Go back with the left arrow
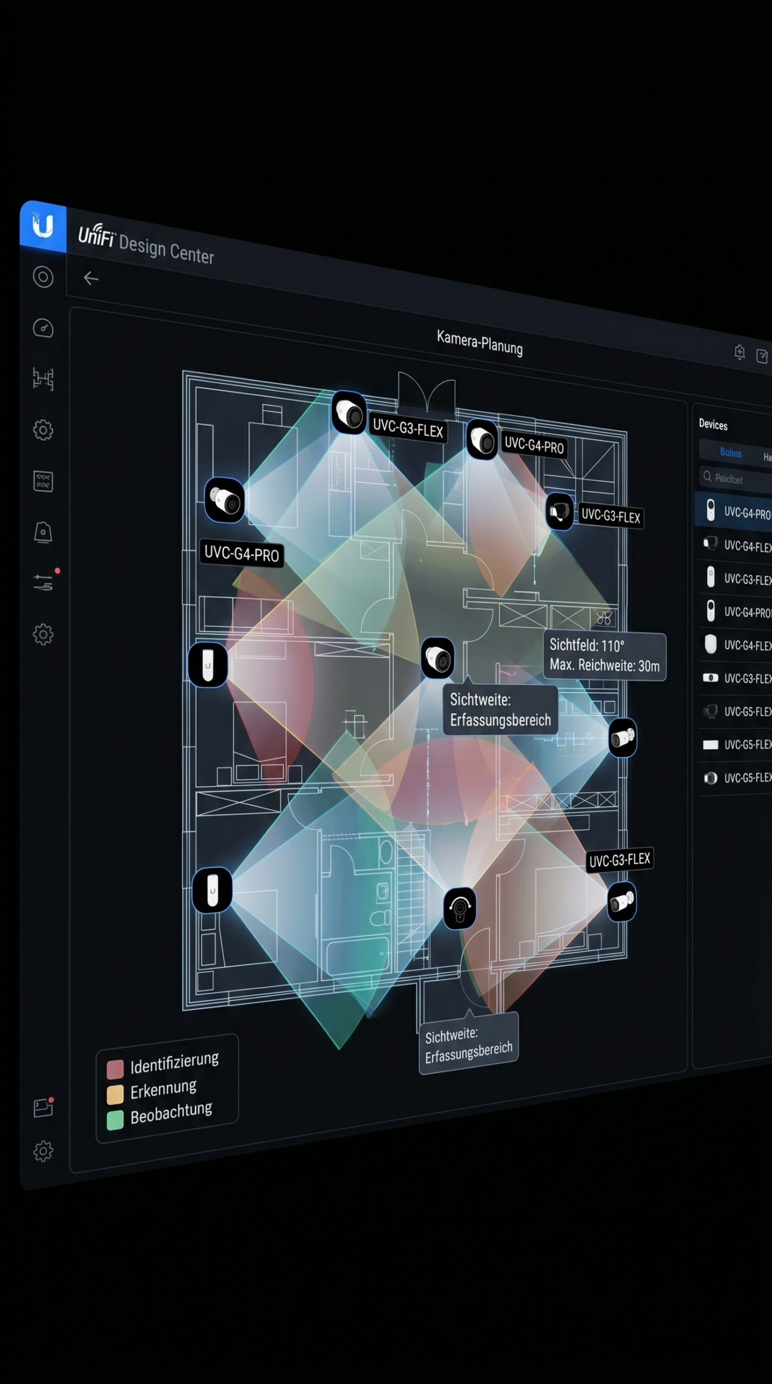Screen dimensions: 772x1384 [x=91, y=278]
